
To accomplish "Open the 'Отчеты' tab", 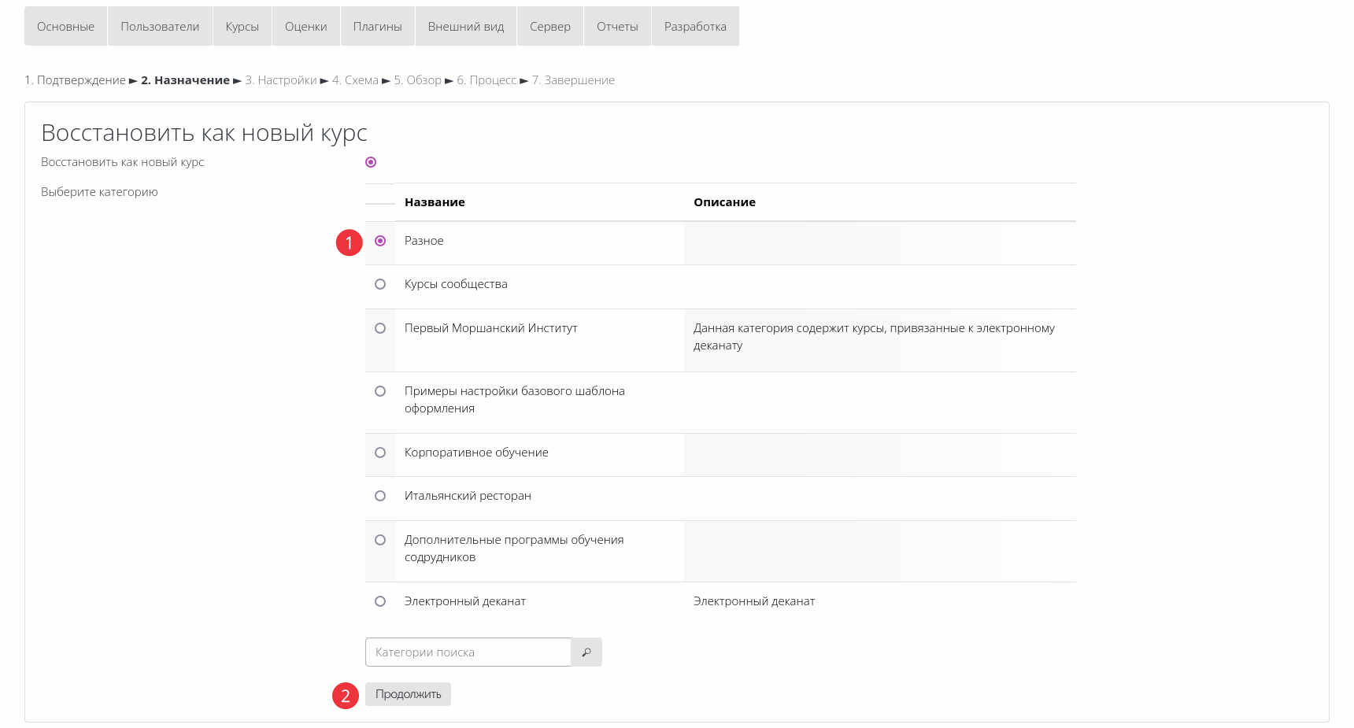I will click(x=617, y=27).
